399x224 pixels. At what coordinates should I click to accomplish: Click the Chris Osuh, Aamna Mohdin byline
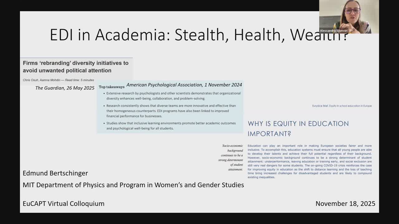(x=41, y=80)
